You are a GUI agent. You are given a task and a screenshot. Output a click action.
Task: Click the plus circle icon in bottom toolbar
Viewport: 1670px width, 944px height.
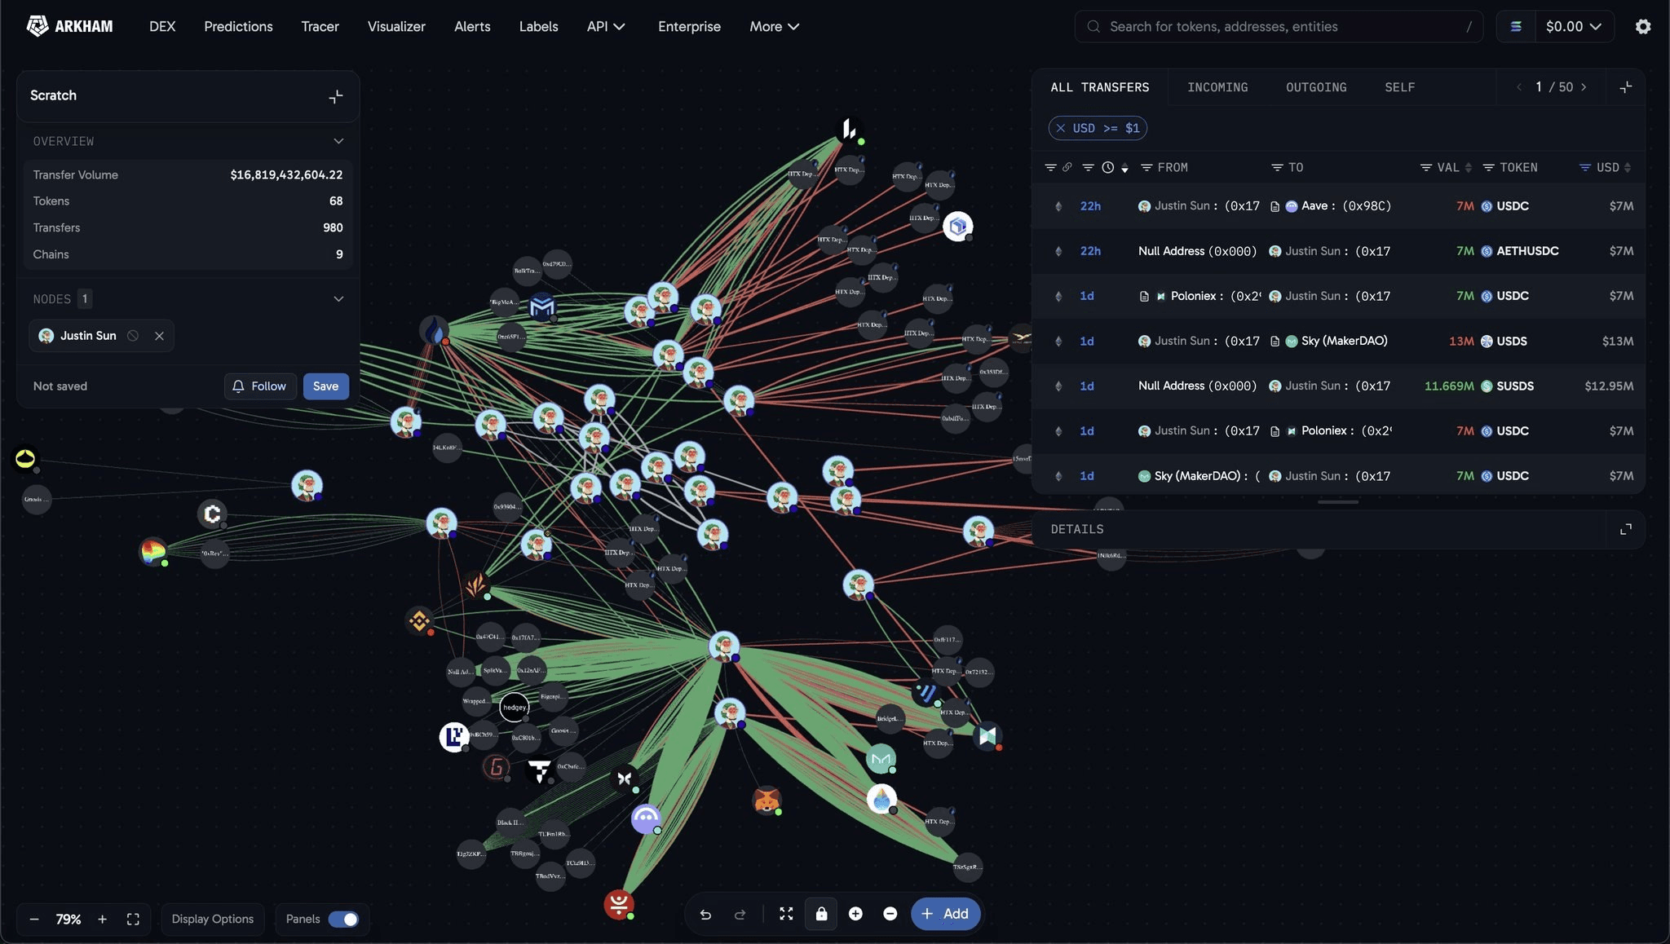click(855, 914)
